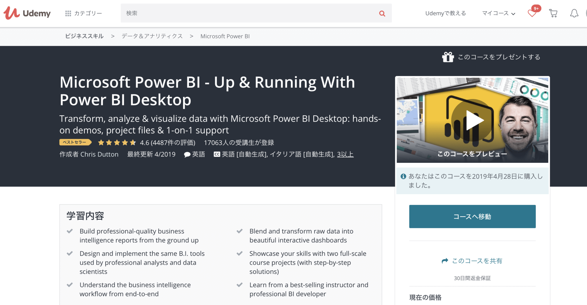Click the CC closed captions icon
The image size is (587, 305).
[217, 154]
